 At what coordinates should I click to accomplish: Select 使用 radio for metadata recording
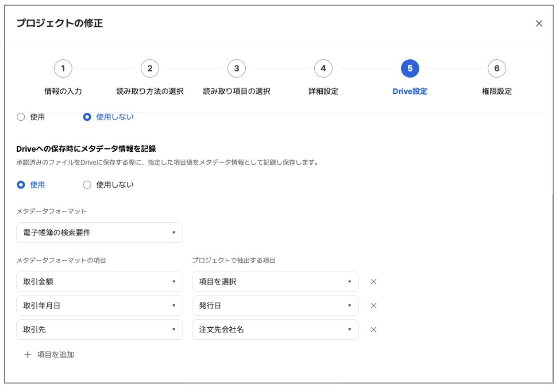(x=21, y=185)
